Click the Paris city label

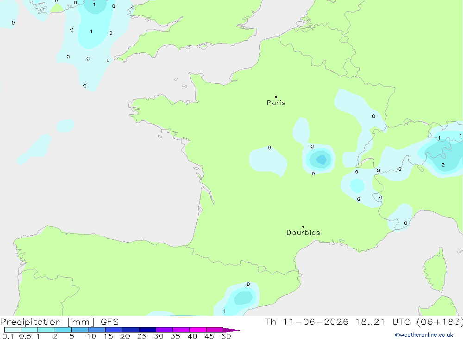coord(276,103)
